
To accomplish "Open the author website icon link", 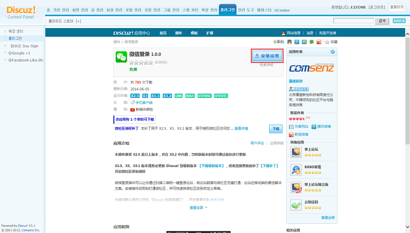I will click(299, 127).
